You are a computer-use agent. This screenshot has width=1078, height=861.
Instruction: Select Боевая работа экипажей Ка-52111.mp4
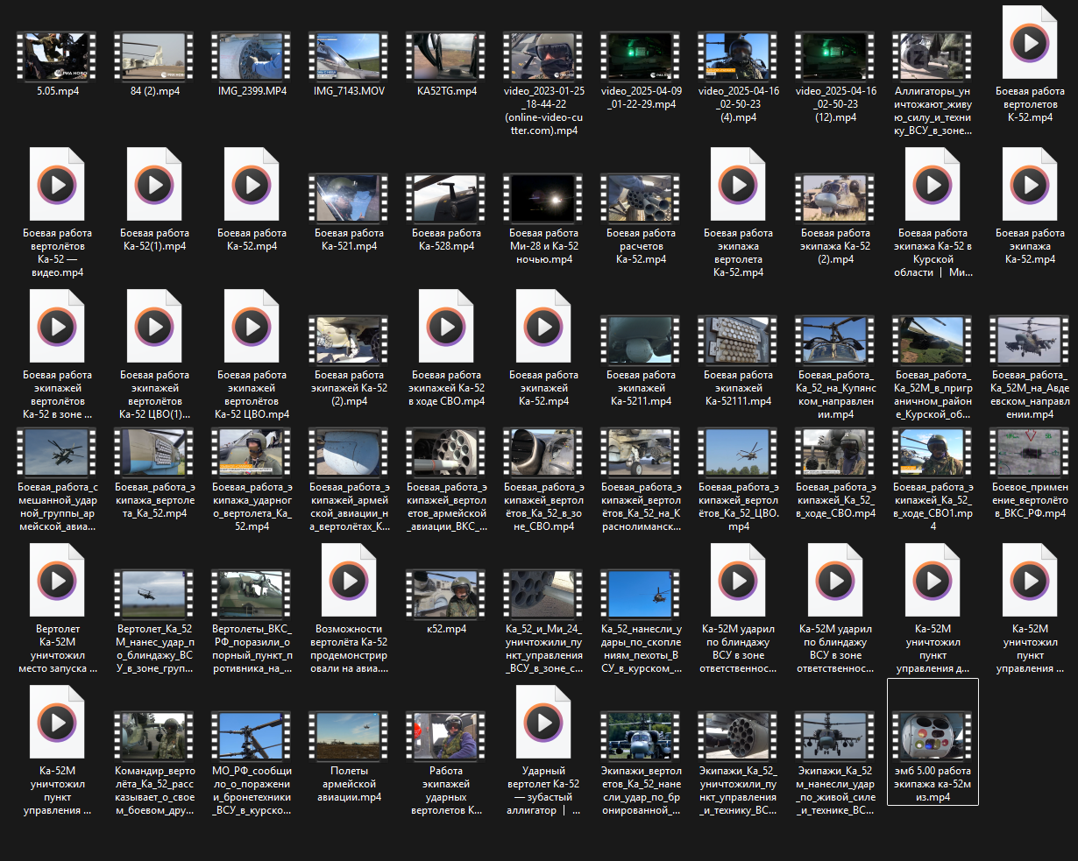(x=738, y=341)
